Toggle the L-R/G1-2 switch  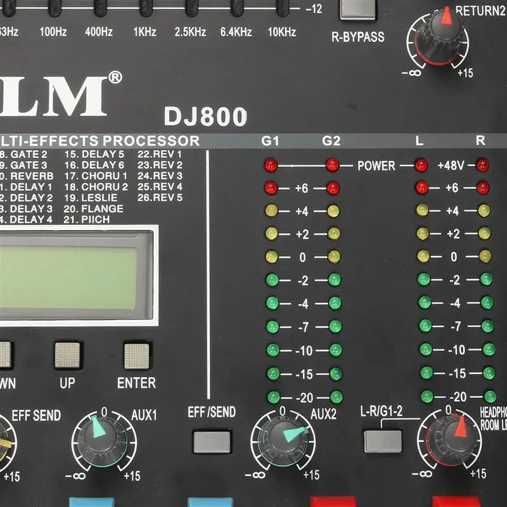[383, 440]
